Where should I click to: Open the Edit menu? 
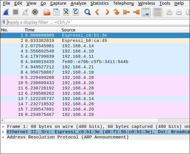click(x=18, y=3)
